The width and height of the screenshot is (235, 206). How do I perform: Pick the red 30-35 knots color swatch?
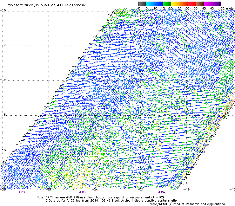[x=192, y=4]
